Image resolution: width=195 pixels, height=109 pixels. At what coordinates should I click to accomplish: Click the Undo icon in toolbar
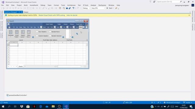(x=73, y=8)
